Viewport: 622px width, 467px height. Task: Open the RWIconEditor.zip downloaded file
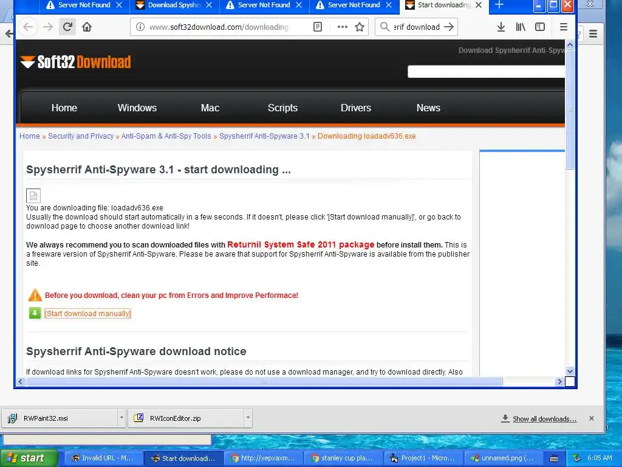pyautogui.click(x=186, y=418)
